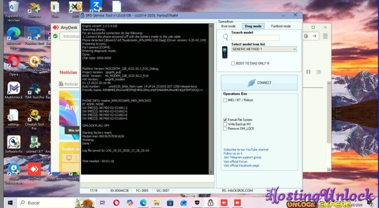This screenshot has width=379, height=208.
Task: Open the Papelera de reciclaje icon
Action: coord(13,8)
